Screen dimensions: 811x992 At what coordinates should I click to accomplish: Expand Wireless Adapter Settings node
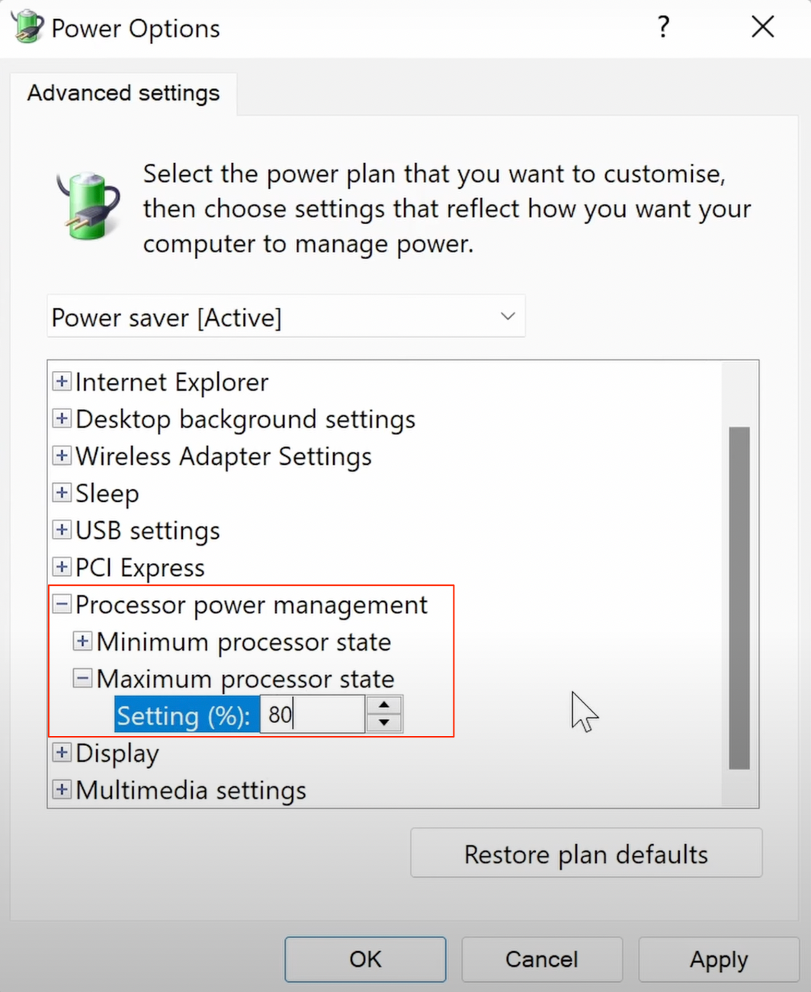pos(62,456)
